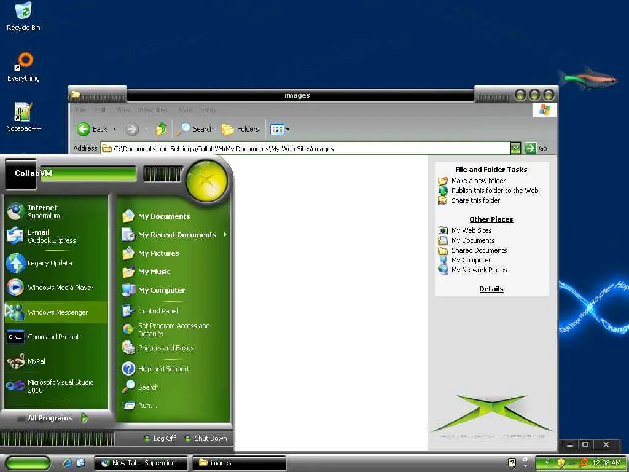Viewport: 629px width, 472px height.
Task: Open Search from Start menu
Action: click(x=173, y=387)
